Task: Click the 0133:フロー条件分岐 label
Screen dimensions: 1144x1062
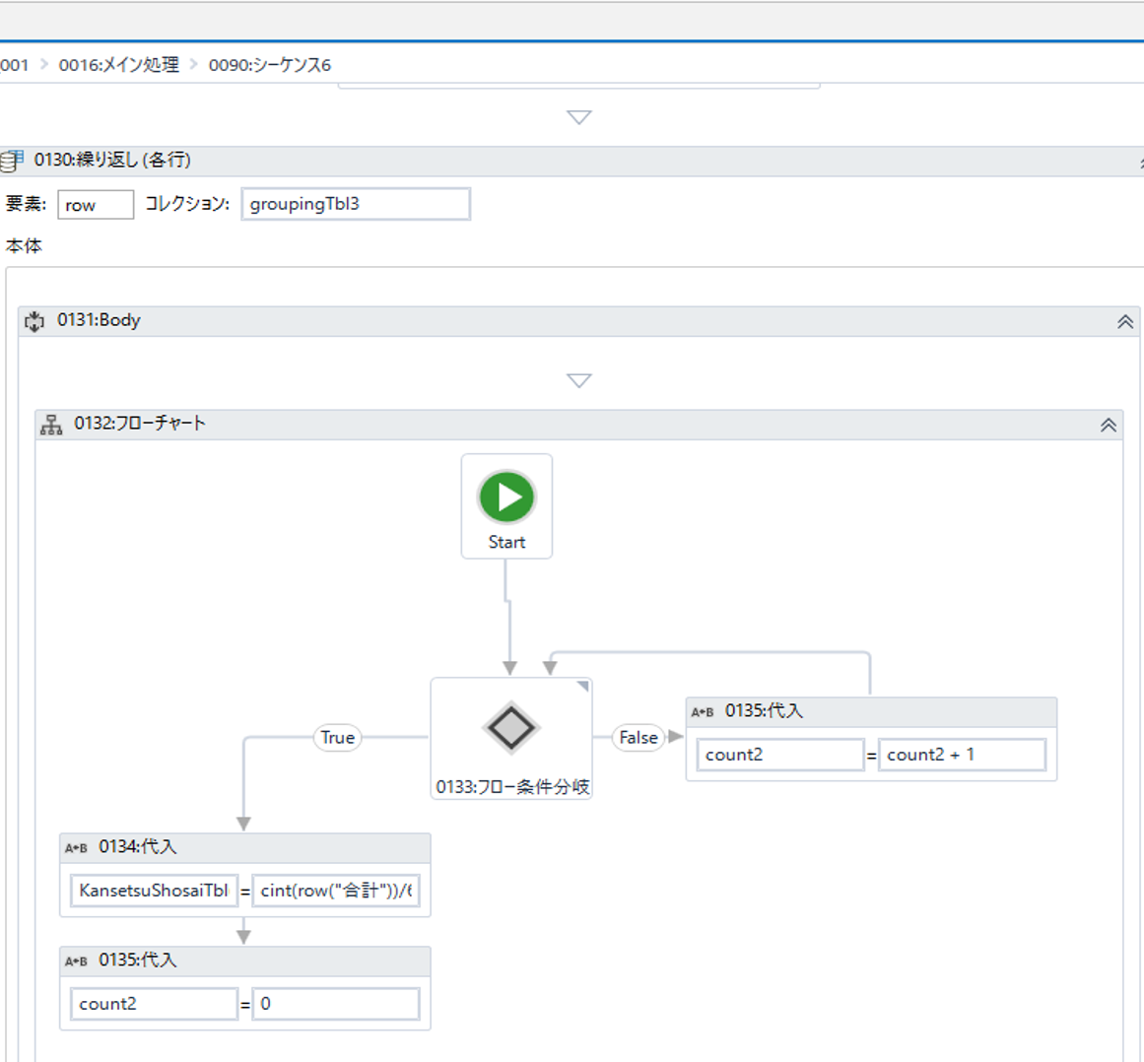Action: coord(512,787)
